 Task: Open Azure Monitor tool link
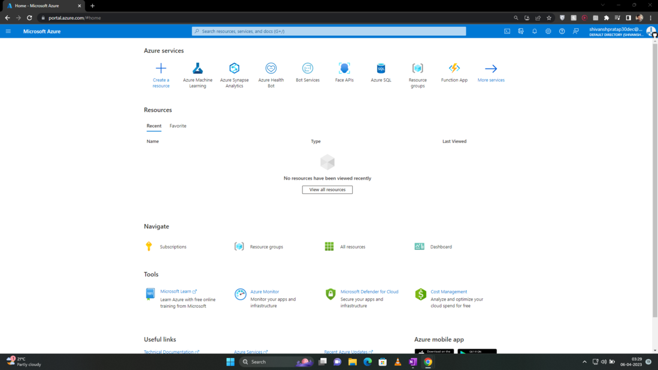coord(265,292)
